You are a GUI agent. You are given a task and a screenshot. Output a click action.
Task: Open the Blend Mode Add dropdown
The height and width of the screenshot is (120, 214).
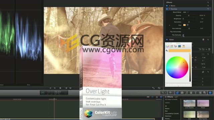[186, 12]
